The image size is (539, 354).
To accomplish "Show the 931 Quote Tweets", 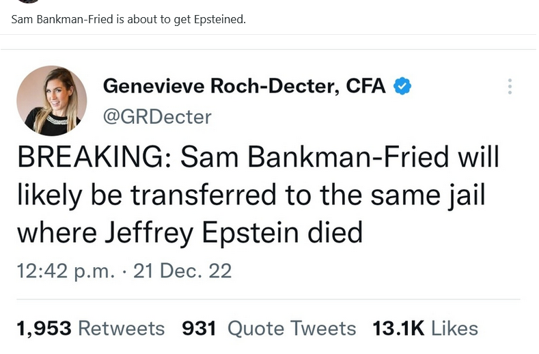I will pyautogui.click(x=268, y=329).
